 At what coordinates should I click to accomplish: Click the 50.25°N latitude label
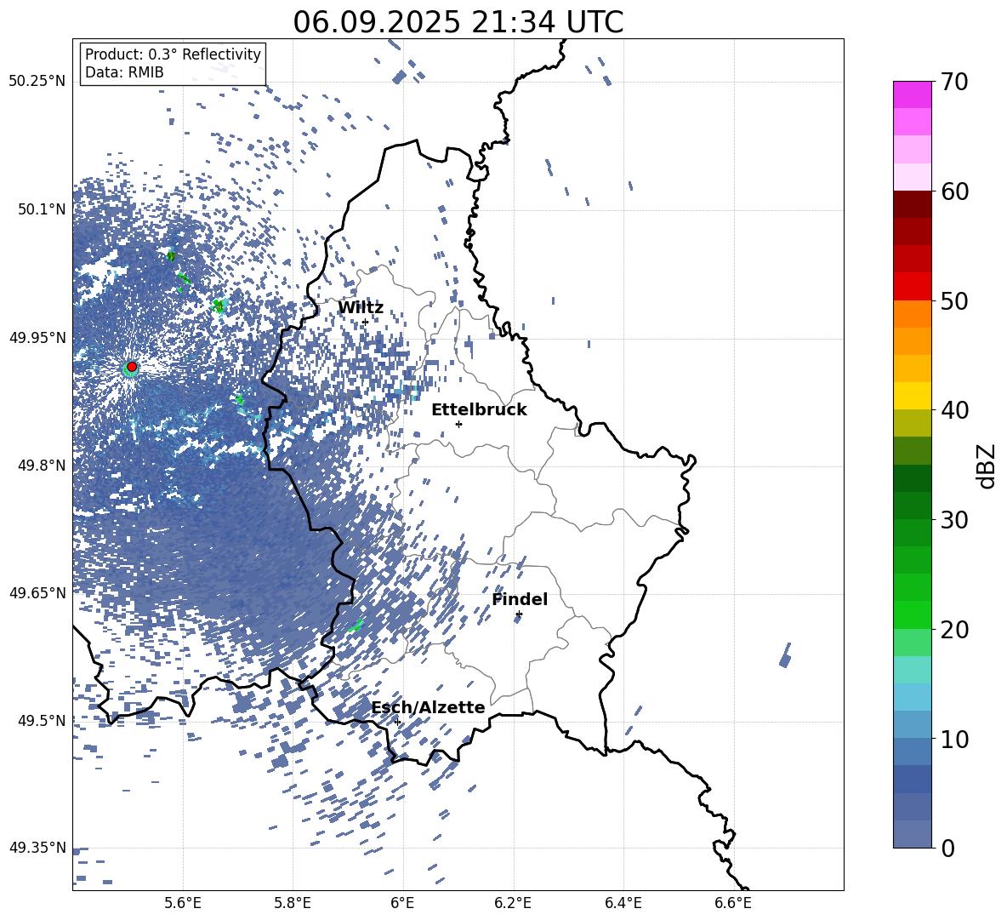pos(37,82)
